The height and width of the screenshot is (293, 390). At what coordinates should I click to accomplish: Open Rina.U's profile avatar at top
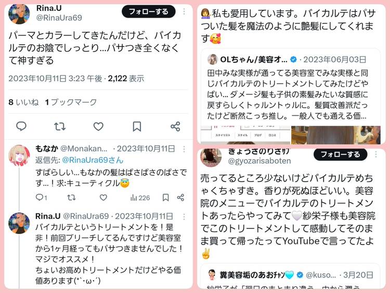[x=19, y=14]
